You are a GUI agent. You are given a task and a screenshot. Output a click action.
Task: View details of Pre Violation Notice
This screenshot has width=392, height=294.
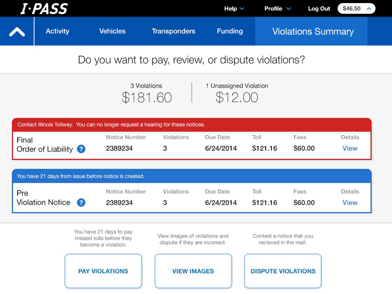[350, 203]
